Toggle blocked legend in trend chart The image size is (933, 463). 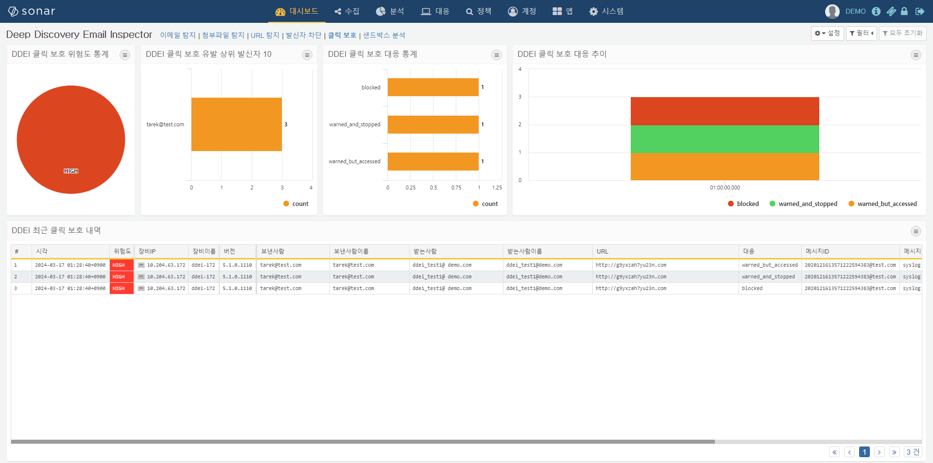point(743,204)
